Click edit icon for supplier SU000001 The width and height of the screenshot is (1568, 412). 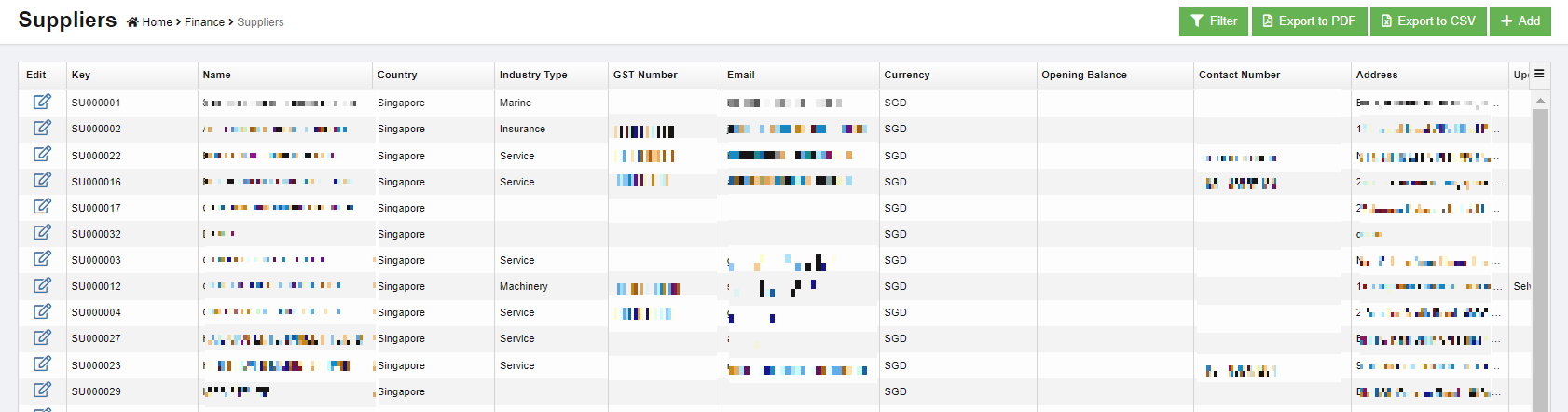pyautogui.click(x=42, y=102)
